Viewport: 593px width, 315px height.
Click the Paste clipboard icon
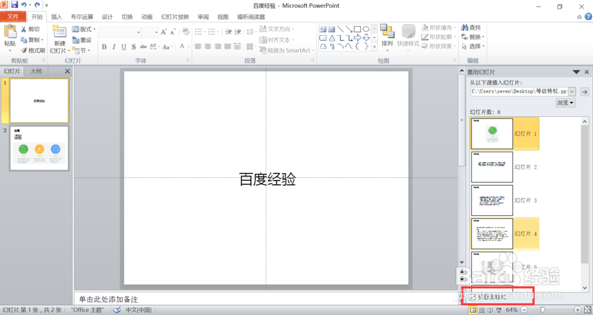click(10, 31)
